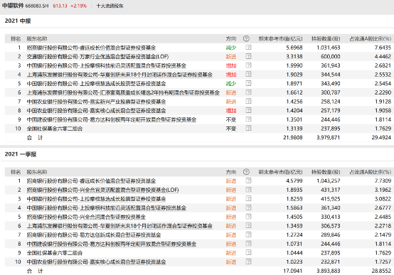
Task: Click question icon for 全国社保基金六零二组合 in 中报
Action: [248, 129]
